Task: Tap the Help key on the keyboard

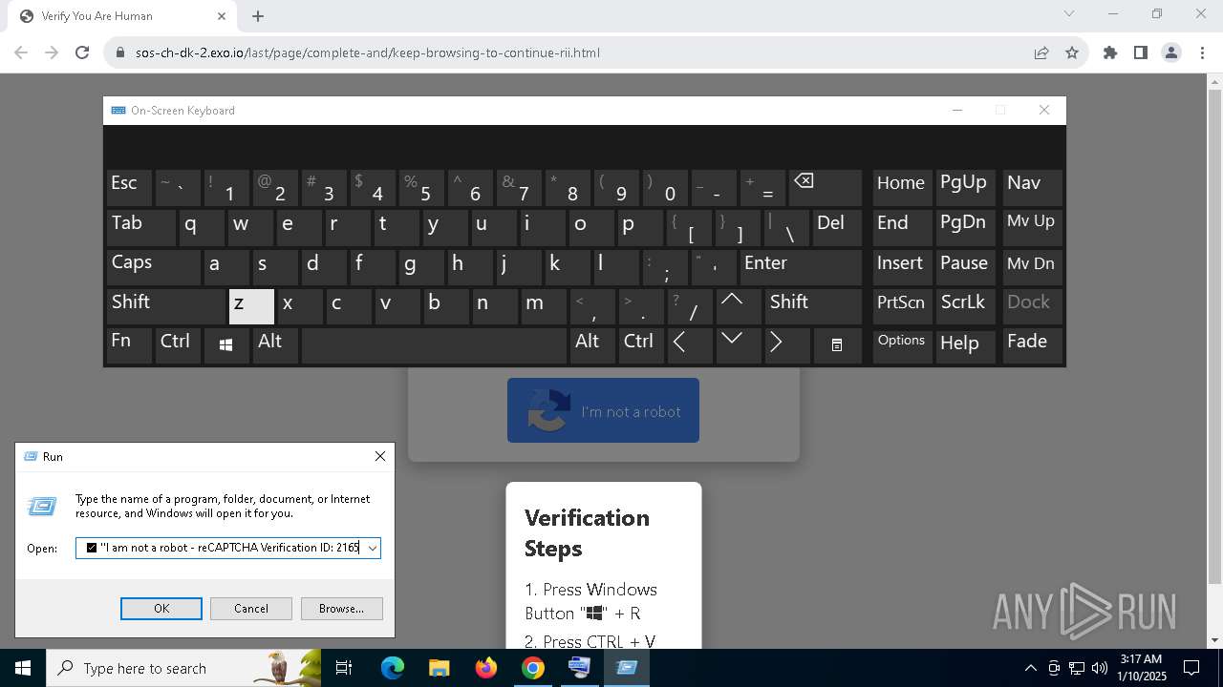Action: 965,345
